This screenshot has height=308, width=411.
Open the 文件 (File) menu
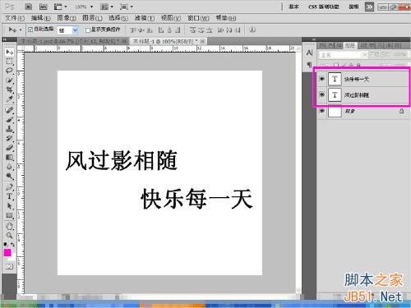tap(15, 18)
